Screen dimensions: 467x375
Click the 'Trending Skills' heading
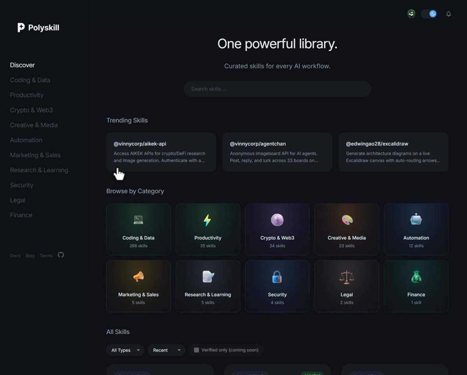pyautogui.click(x=127, y=120)
